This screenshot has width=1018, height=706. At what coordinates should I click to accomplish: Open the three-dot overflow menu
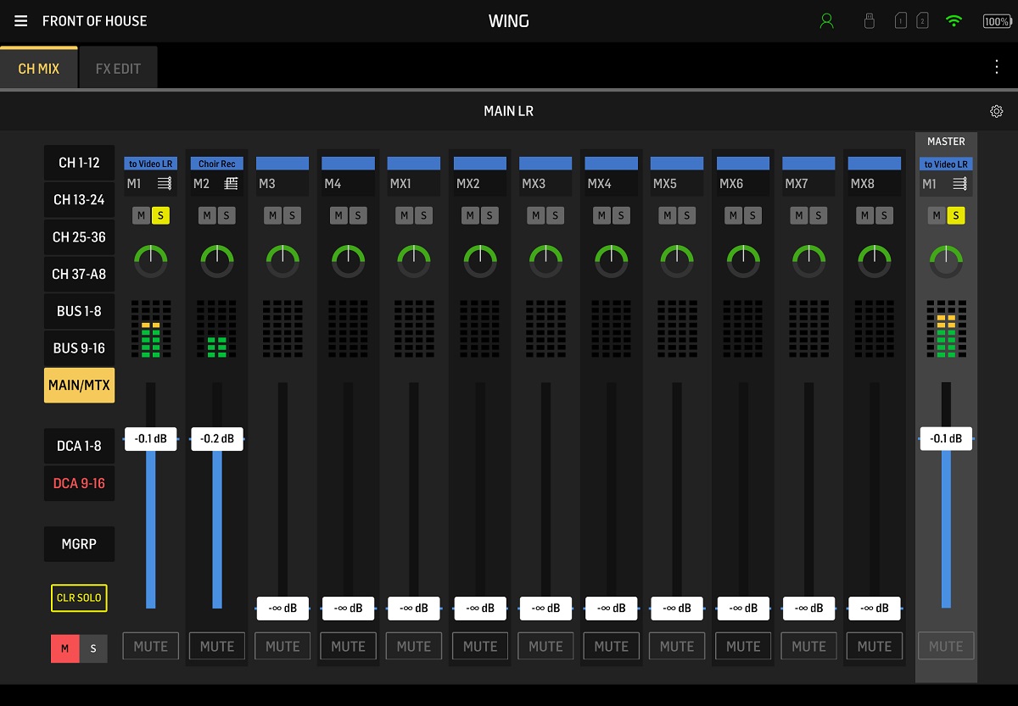997,67
